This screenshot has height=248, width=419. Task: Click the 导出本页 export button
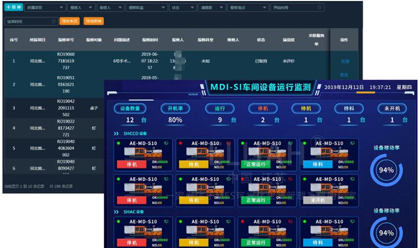click(70, 21)
